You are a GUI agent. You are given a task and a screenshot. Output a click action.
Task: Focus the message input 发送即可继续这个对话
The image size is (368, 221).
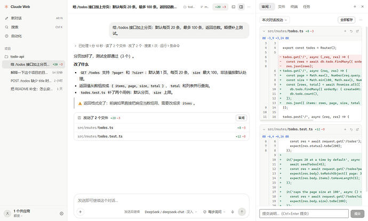(162, 200)
